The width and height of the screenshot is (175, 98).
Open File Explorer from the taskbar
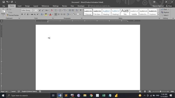coord(85,96)
